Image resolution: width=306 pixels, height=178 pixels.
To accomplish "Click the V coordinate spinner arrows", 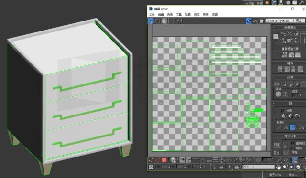I will pyautogui.click(x=185, y=167).
